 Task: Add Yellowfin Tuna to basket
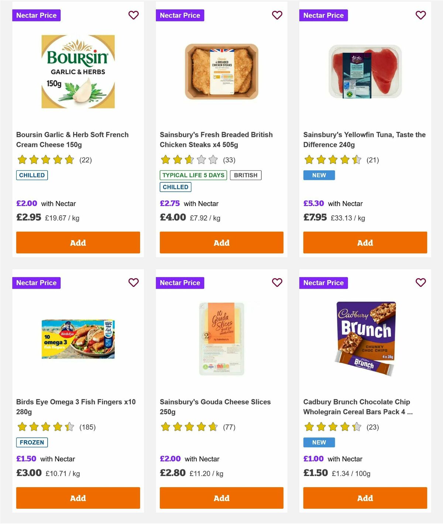pyautogui.click(x=365, y=243)
